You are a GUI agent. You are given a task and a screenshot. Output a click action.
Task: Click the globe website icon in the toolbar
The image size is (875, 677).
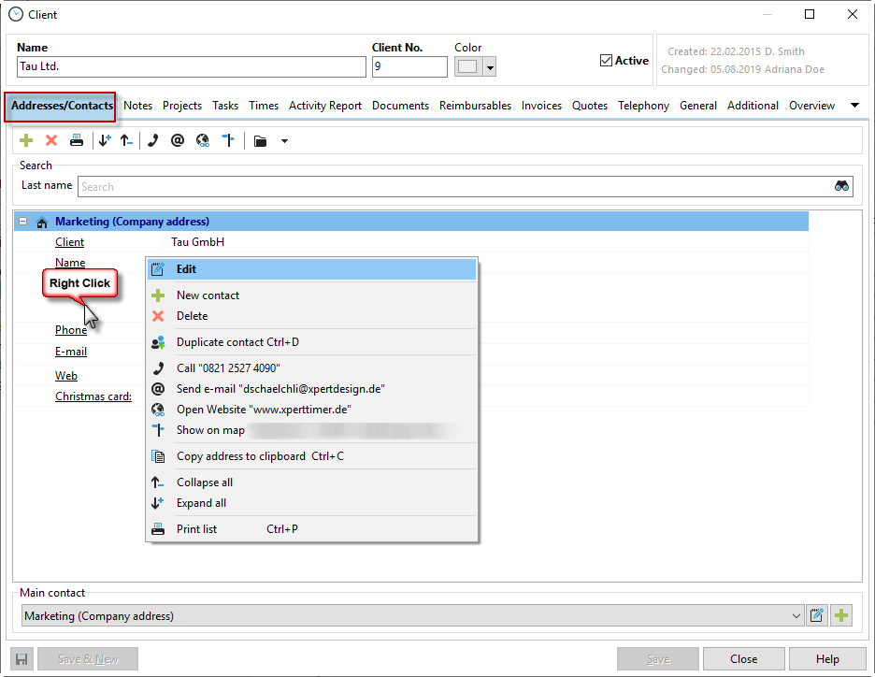[x=203, y=141]
